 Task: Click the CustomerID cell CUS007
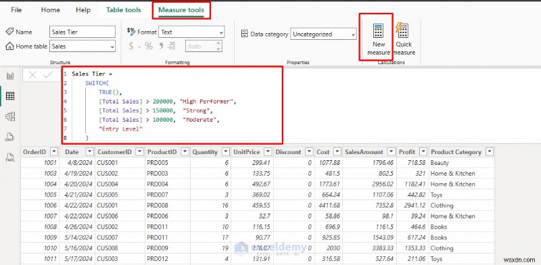click(x=120, y=237)
